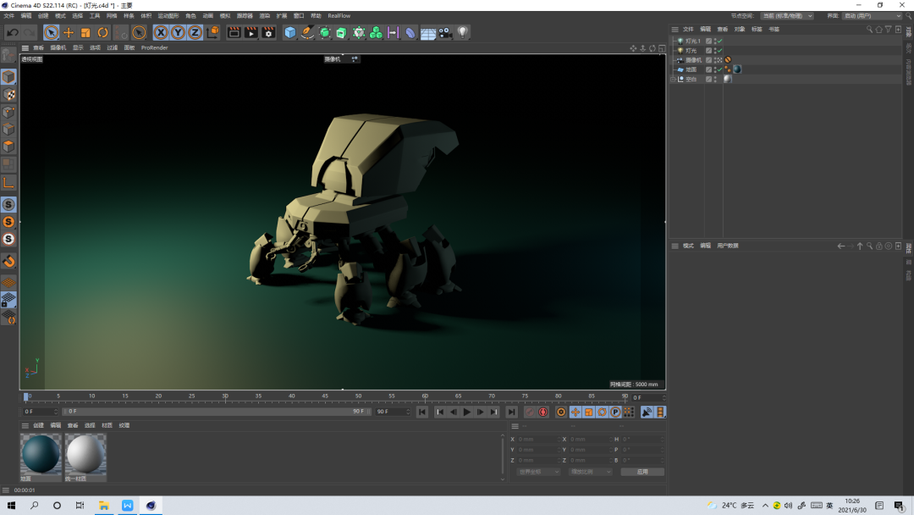Click the Record Active Objects button
The height and width of the screenshot is (515, 914).
529,413
